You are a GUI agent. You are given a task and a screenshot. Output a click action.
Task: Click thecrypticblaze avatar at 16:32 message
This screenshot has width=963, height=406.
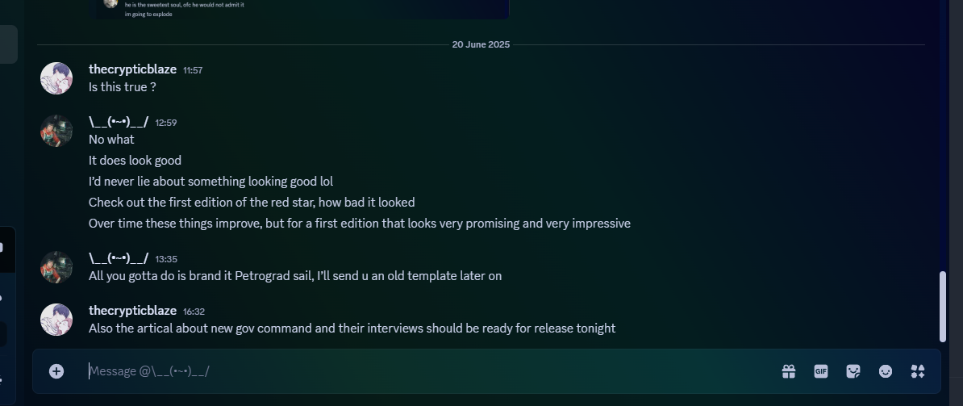click(x=56, y=320)
